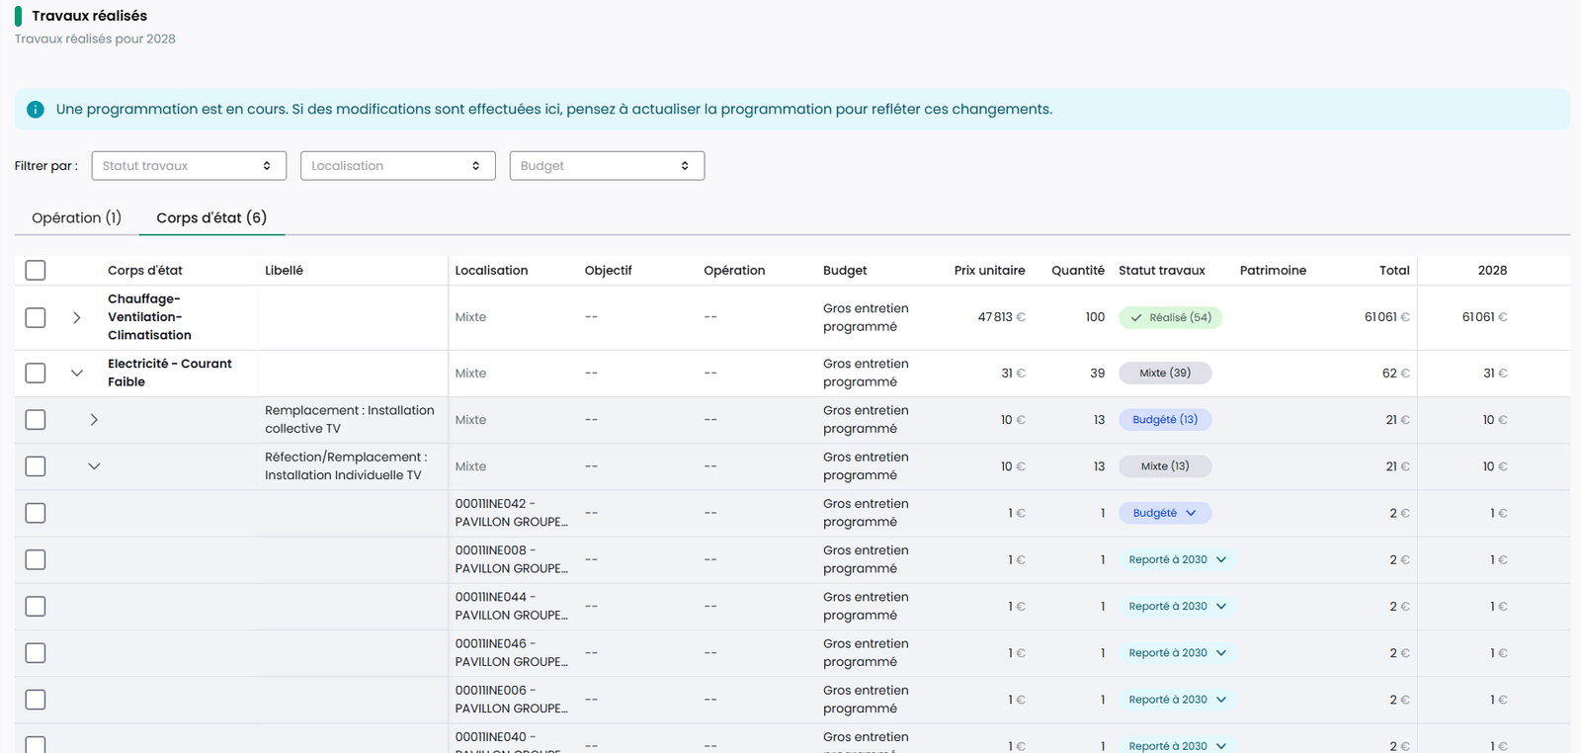Click the Budgété (13) status badge
Viewport: 1581px width, 753px height.
coord(1165,419)
